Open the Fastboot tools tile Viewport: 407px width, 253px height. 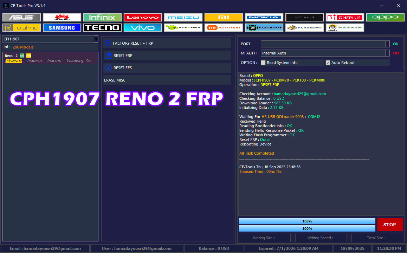click(264, 27)
